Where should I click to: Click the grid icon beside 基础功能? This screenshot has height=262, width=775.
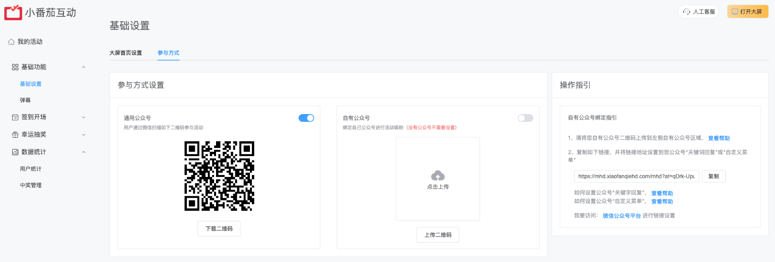click(15, 67)
